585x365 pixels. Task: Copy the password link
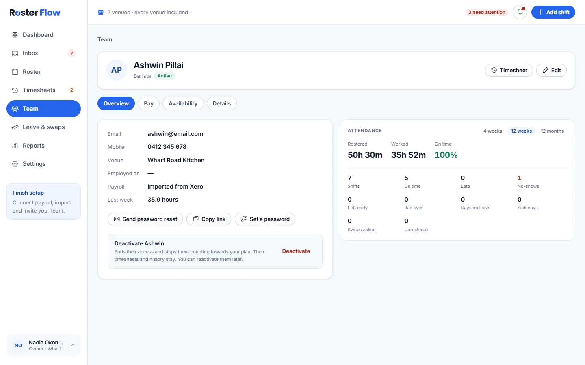(x=209, y=219)
